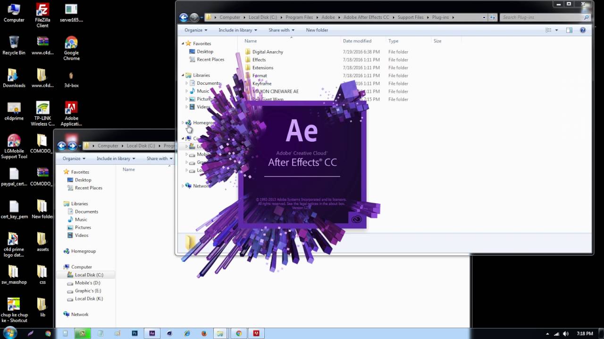Open Firefox from the taskbar

pos(204,333)
